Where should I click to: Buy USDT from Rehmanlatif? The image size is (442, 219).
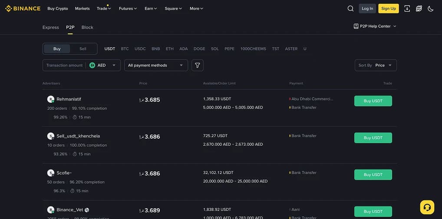[x=373, y=101]
